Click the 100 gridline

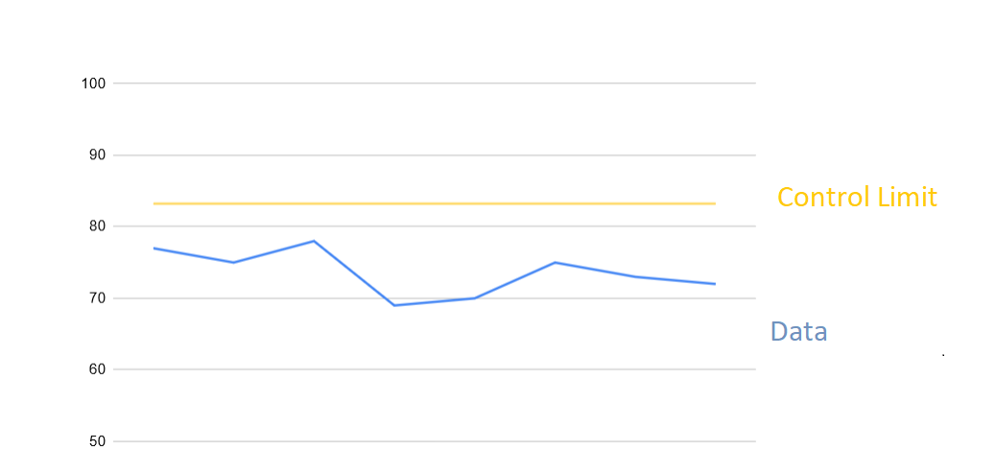tap(435, 83)
